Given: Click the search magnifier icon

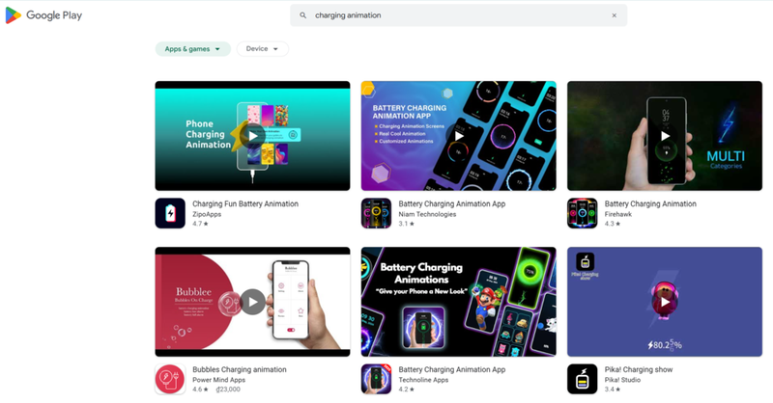Looking at the screenshot, I should tap(302, 15).
